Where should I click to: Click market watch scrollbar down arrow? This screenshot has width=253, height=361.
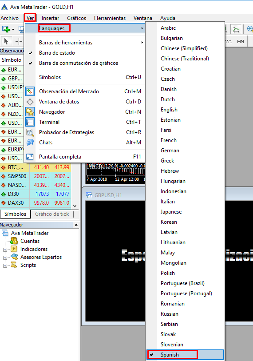coord(75,206)
